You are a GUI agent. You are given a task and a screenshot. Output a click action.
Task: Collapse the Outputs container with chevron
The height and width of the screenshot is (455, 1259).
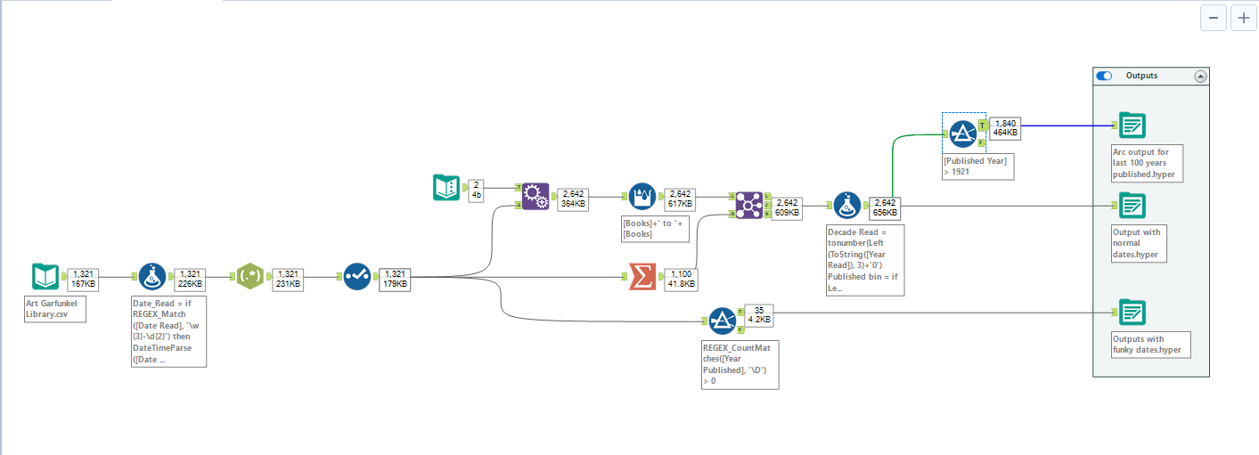[1200, 77]
